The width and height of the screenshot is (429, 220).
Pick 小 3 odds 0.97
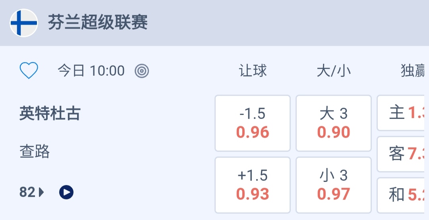334,185
